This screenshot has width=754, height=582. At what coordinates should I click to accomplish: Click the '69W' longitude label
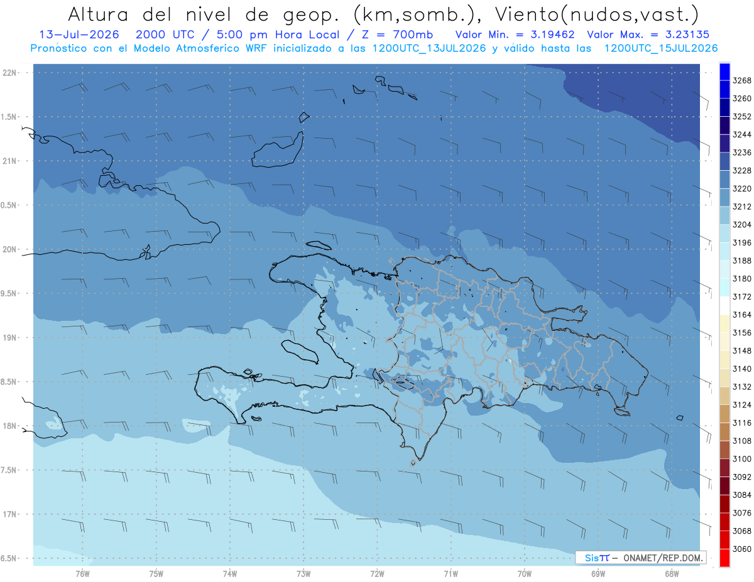[598, 573]
